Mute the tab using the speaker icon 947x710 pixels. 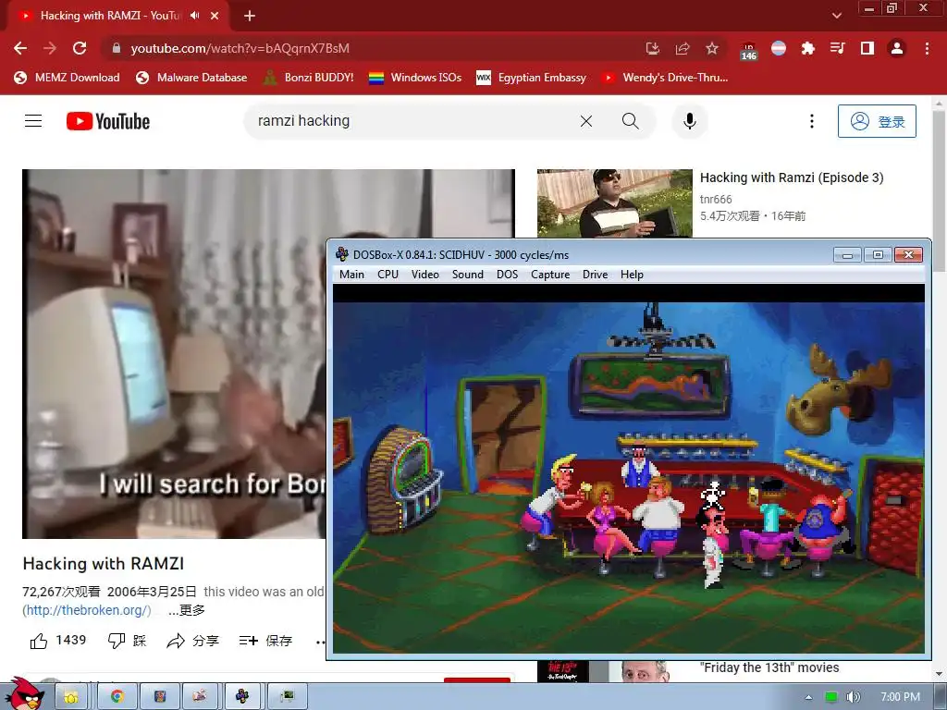[x=194, y=16]
